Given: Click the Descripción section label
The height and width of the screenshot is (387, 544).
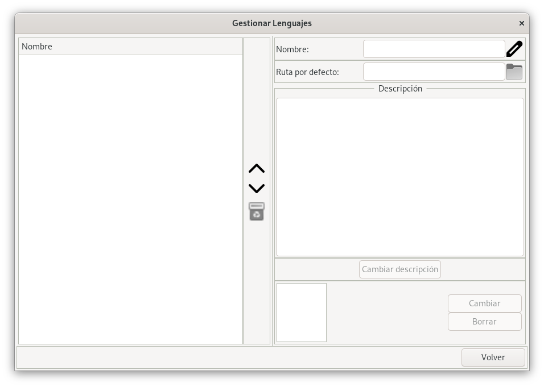Looking at the screenshot, I should click(x=399, y=89).
